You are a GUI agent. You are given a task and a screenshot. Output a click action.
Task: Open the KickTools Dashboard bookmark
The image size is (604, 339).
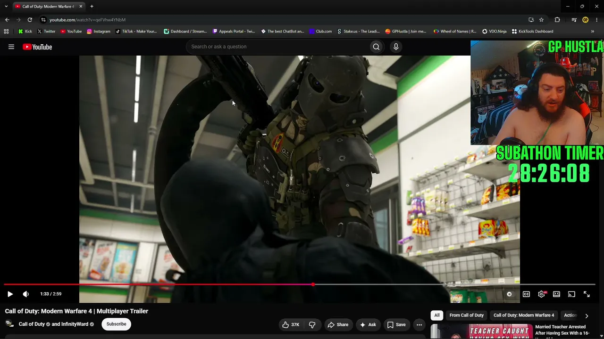532,32
